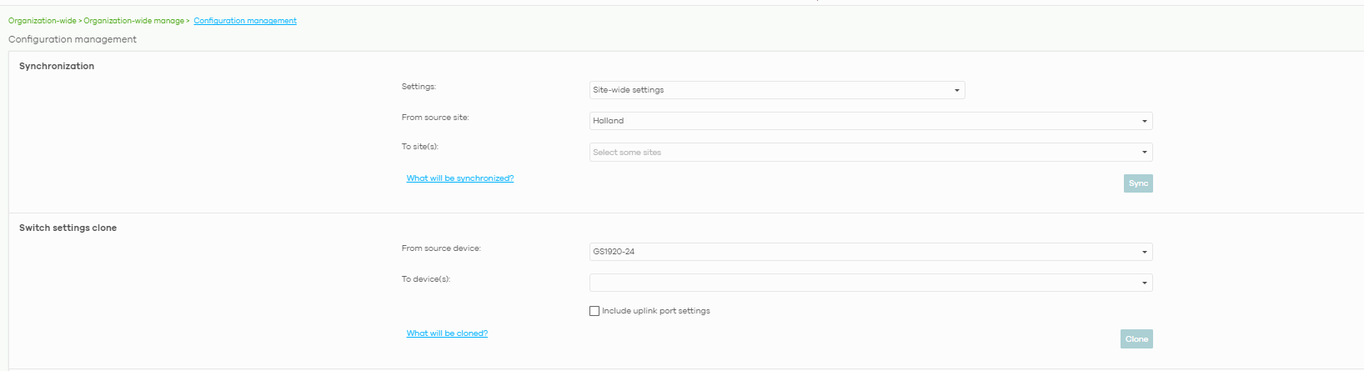The height and width of the screenshot is (371, 1364).
Task: Go to Organization-wide in the breadcrumb
Action: coord(42,21)
